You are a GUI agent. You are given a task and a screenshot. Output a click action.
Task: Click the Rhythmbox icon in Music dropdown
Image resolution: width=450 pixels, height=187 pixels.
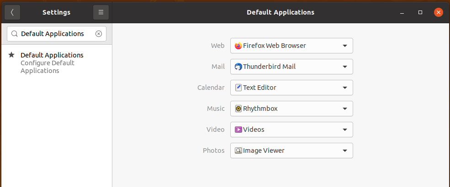[238, 109]
